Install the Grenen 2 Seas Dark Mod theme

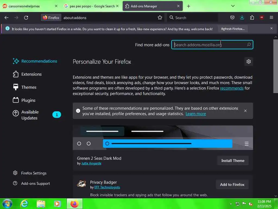(233, 161)
